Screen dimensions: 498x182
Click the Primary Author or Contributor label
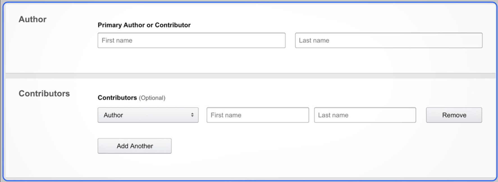(x=144, y=25)
